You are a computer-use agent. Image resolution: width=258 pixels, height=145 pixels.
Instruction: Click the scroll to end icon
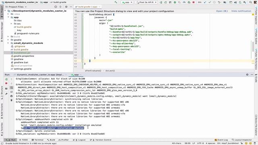(x=11, y=92)
